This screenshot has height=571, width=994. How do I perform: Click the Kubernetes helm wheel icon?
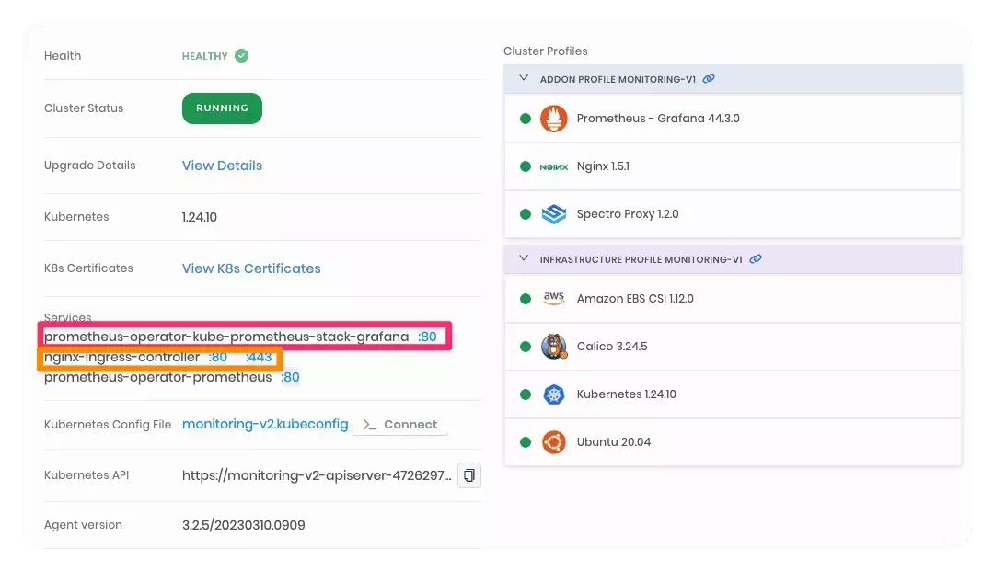552,394
